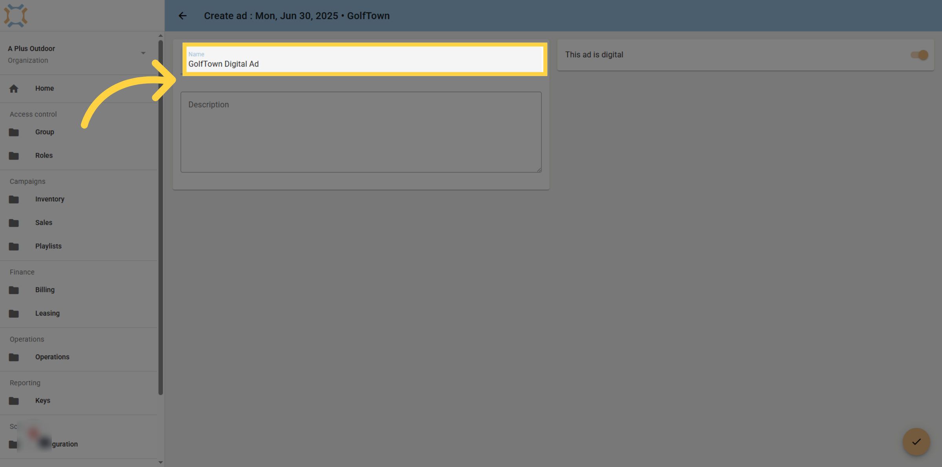Click the 'Finance' section header
The height and width of the screenshot is (467, 942).
(22, 272)
